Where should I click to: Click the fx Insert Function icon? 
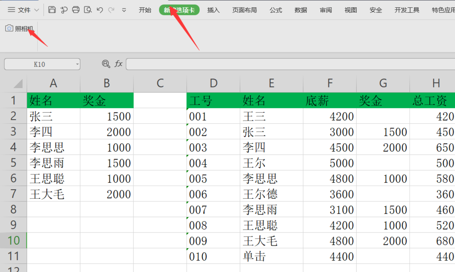click(x=118, y=64)
